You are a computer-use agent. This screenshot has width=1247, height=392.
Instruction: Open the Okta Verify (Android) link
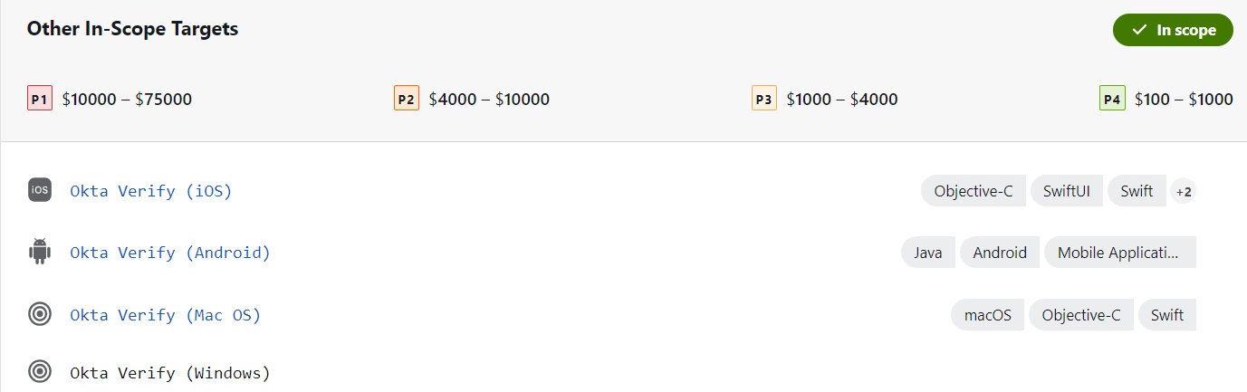[170, 253]
